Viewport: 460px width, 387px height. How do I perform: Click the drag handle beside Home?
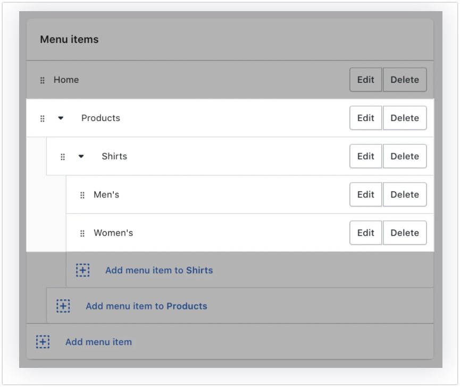pos(43,80)
